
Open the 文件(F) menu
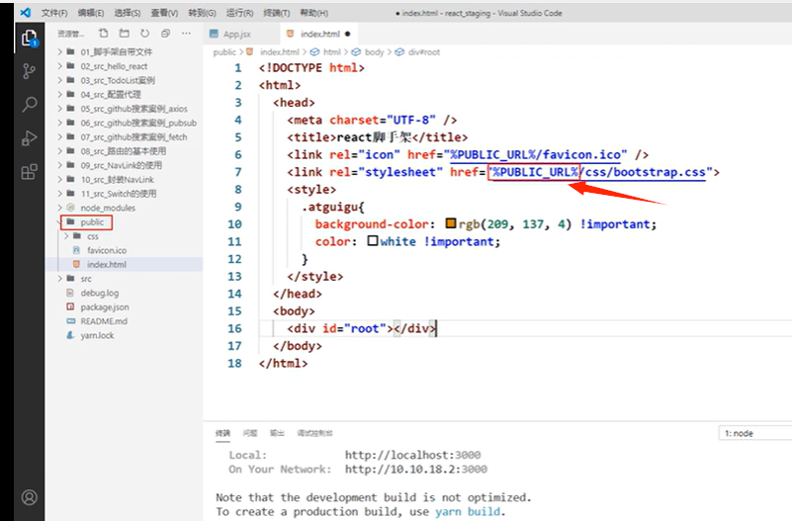[x=54, y=13]
